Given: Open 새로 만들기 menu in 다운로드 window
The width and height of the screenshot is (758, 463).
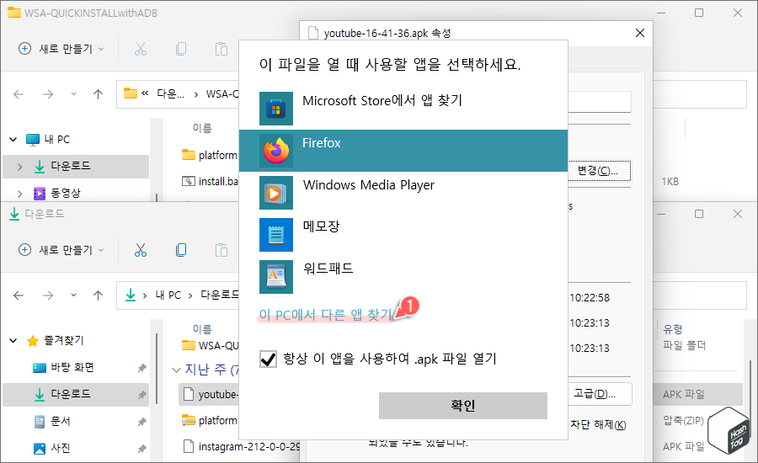Looking at the screenshot, I should tap(61, 250).
